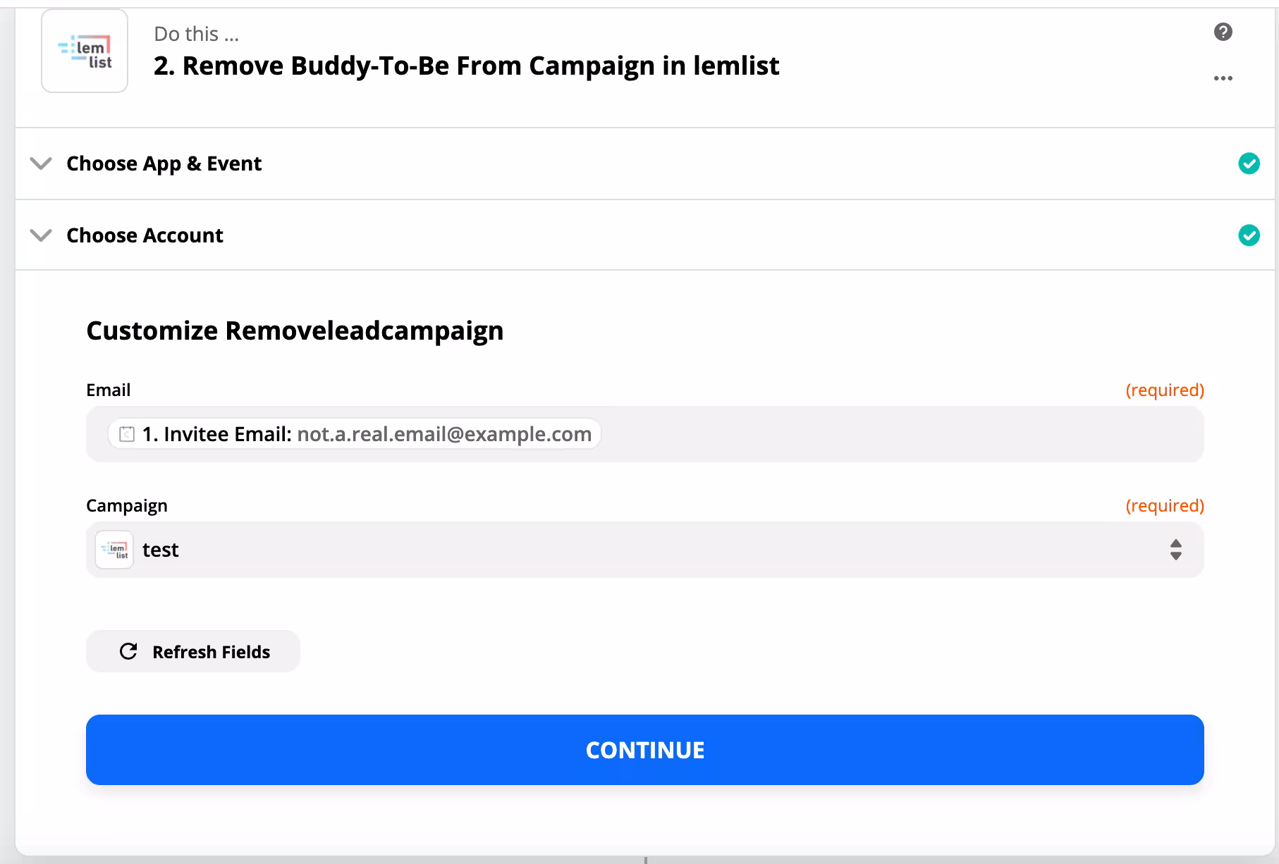The height and width of the screenshot is (864, 1279).
Task: Click the lemlist app logo in header
Action: coord(85,51)
